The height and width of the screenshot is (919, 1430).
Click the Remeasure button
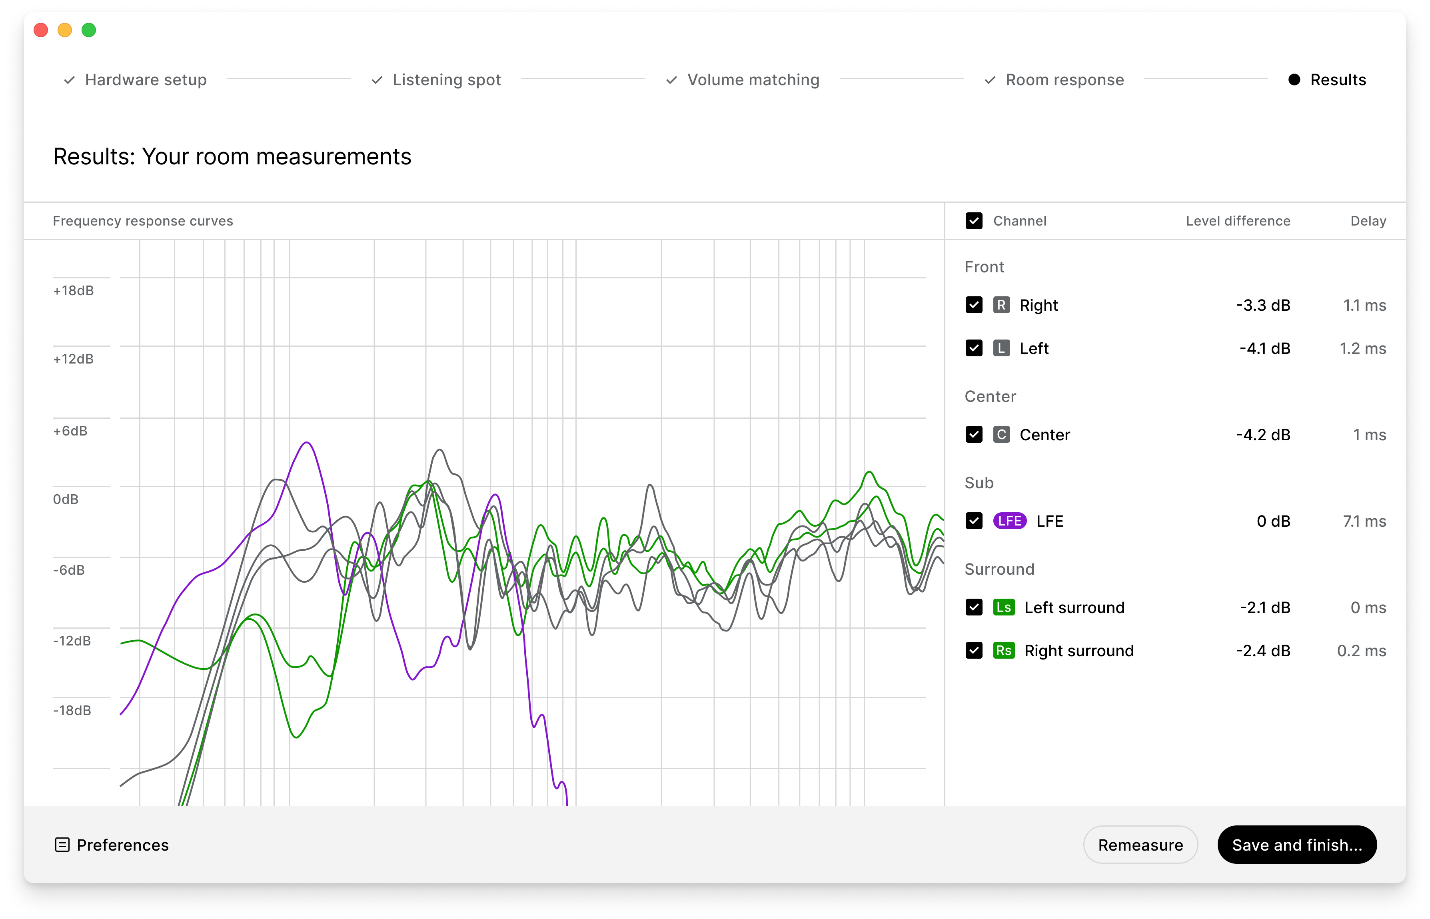click(x=1140, y=844)
